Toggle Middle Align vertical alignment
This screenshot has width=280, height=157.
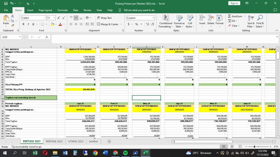click(76, 18)
